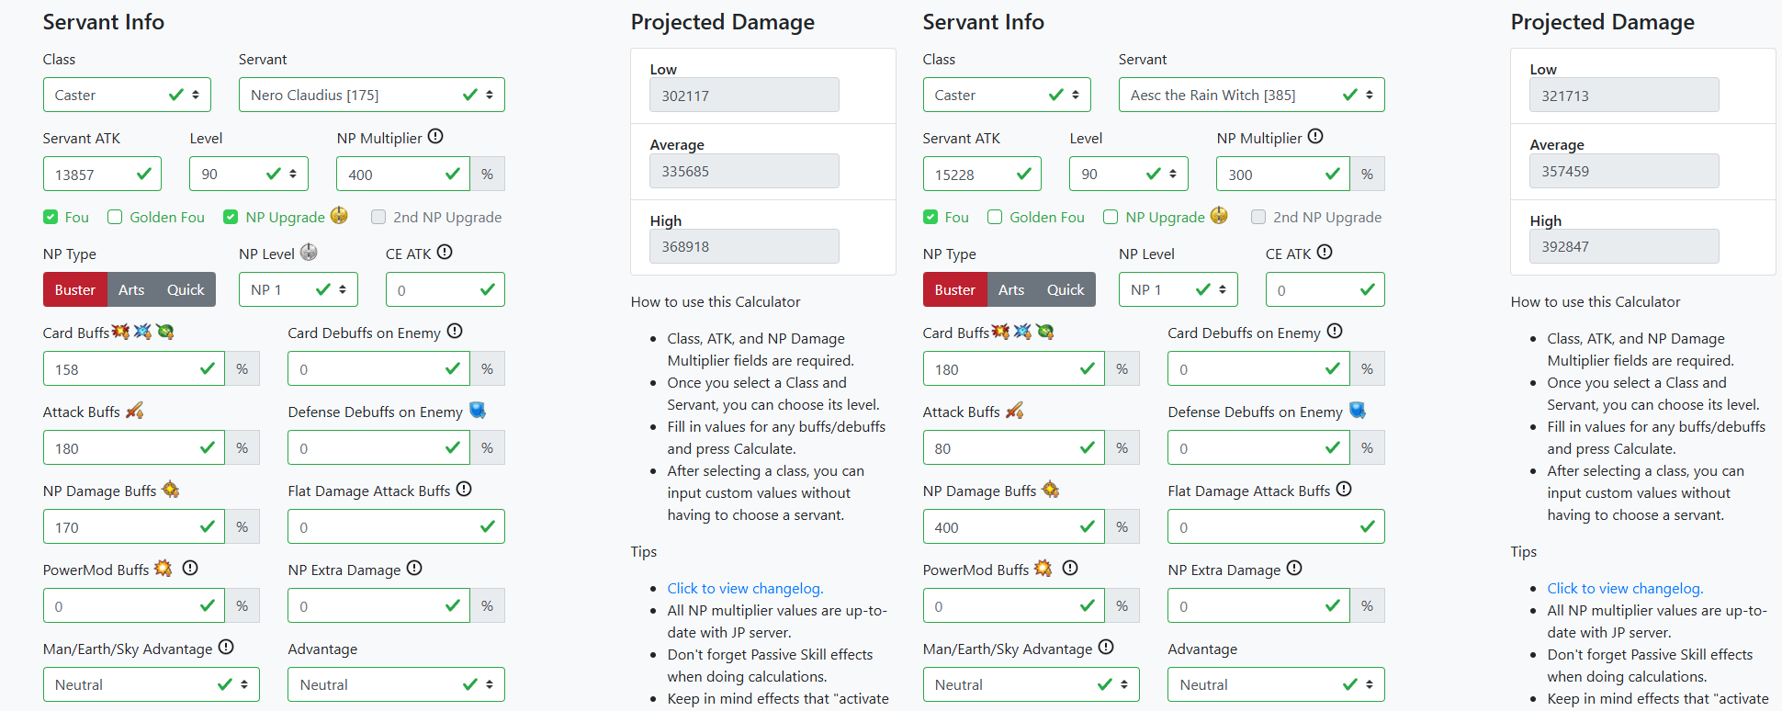
Task: Click NP Multiplier info icon in Nero panel
Action: tap(435, 136)
